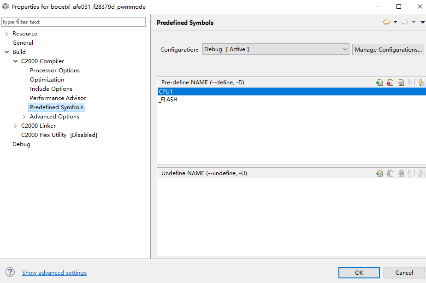Delete icon in Undefine NAME toolbar

pos(390,173)
